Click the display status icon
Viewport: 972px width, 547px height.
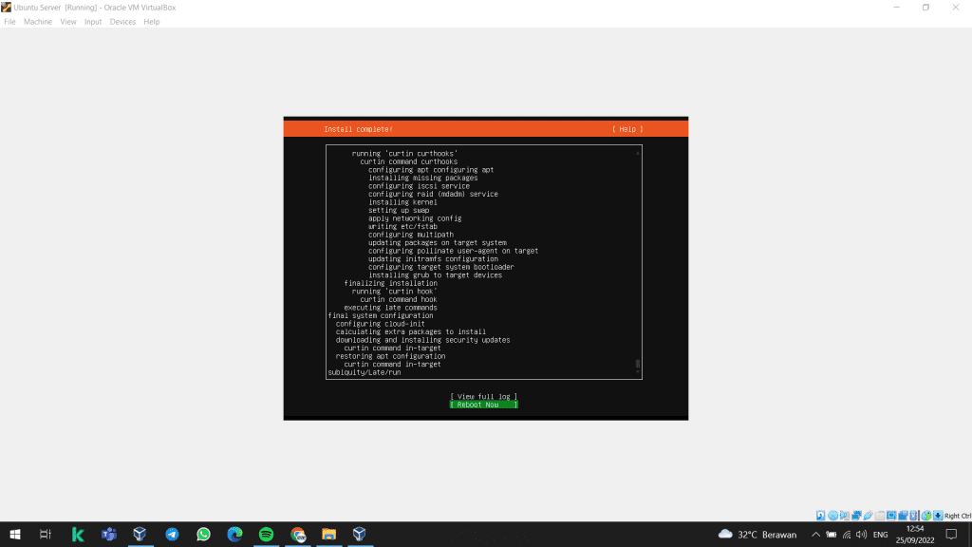point(890,516)
